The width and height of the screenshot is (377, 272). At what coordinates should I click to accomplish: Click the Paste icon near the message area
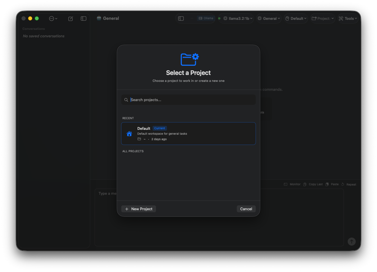click(x=327, y=184)
